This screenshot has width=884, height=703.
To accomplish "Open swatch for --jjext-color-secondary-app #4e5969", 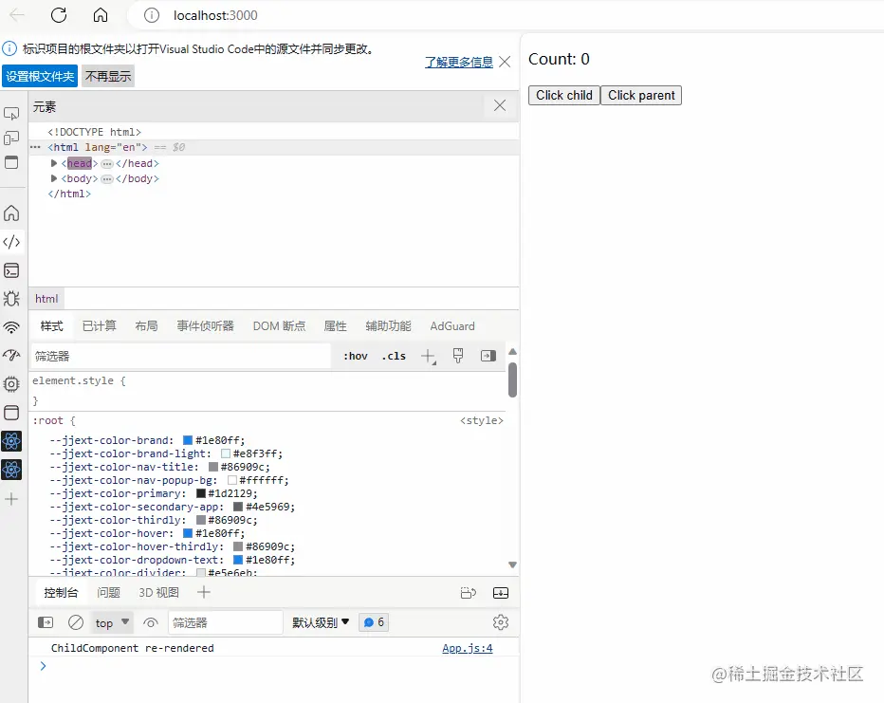I will [238, 507].
